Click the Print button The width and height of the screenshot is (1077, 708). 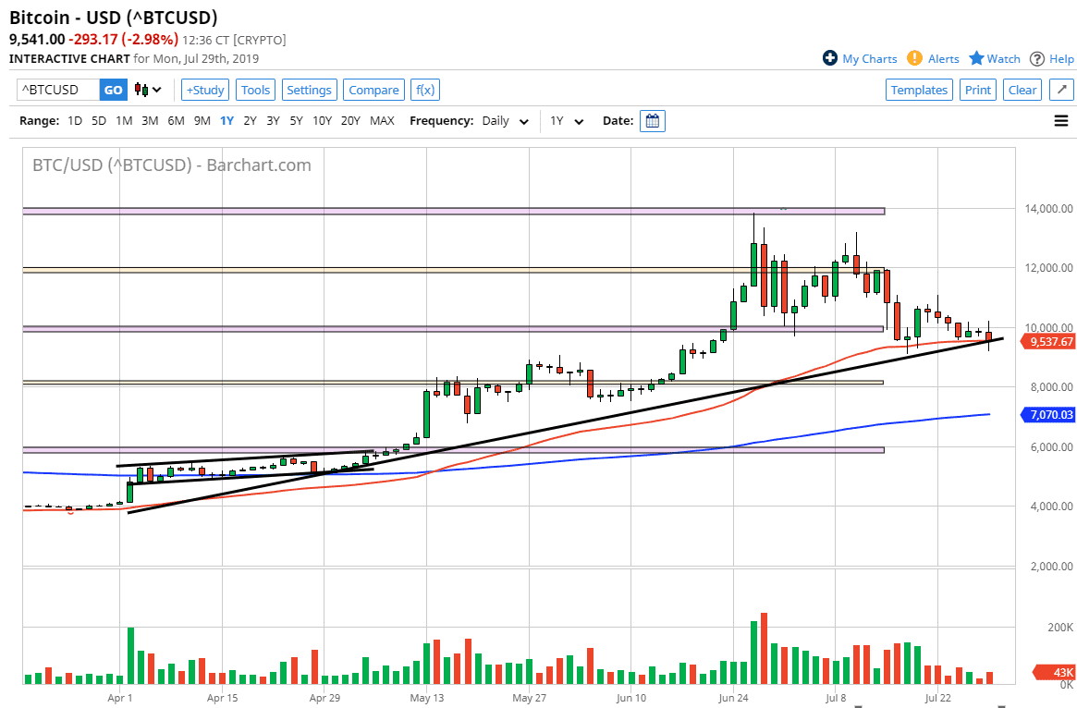977,90
